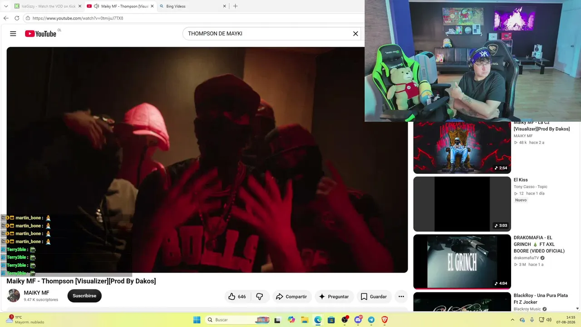
Task: Click the Nuevo badge under El Kiss
Action: click(x=521, y=200)
